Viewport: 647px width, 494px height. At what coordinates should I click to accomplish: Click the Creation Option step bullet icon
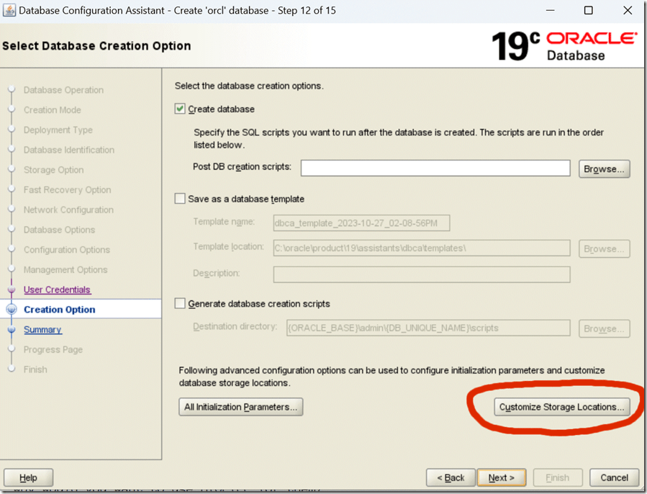pyautogui.click(x=11, y=310)
